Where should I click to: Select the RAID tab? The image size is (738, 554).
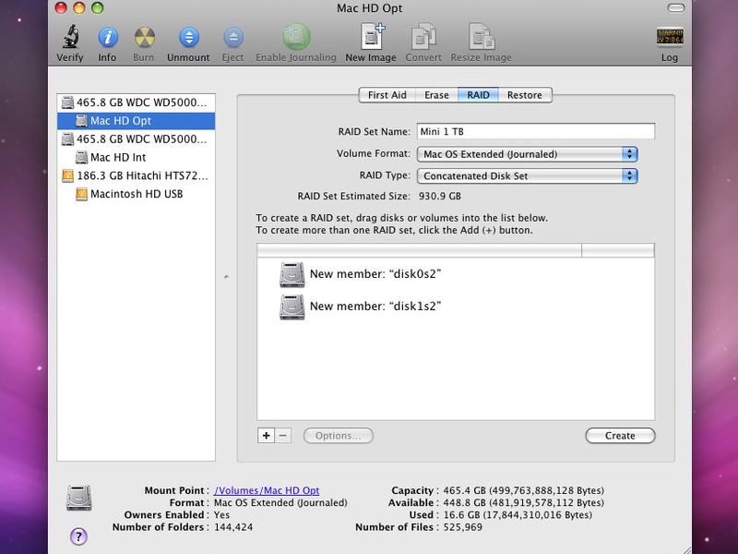point(478,95)
